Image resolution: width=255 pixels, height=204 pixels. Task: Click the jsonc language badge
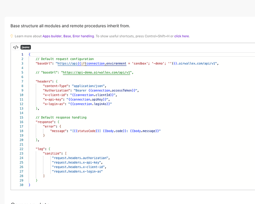[x=26, y=47]
